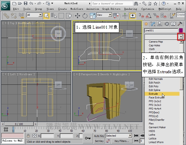Toggle Absolute/Offset transform mode button
The height and width of the screenshot is (145, 186).
coord(34,136)
